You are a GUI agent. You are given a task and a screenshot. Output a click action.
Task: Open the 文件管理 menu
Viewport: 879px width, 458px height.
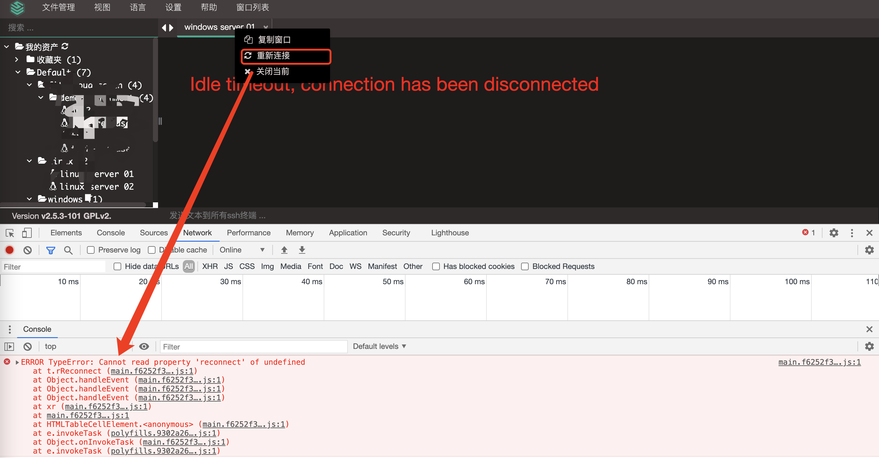(58, 7)
